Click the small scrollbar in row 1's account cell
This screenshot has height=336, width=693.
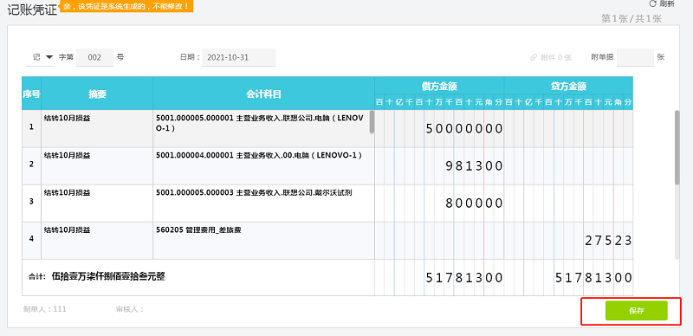372,122
